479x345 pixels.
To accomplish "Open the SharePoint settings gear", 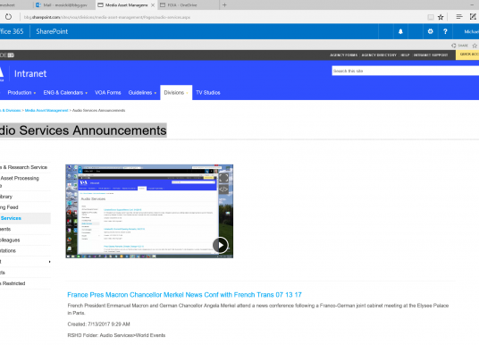I will click(x=430, y=31).
